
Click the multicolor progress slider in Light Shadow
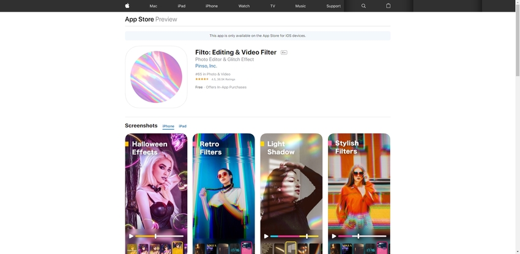294,236
